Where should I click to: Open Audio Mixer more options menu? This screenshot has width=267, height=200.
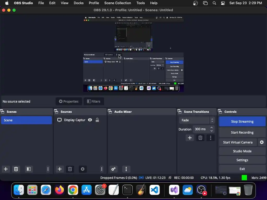click(x=126, y=169)
